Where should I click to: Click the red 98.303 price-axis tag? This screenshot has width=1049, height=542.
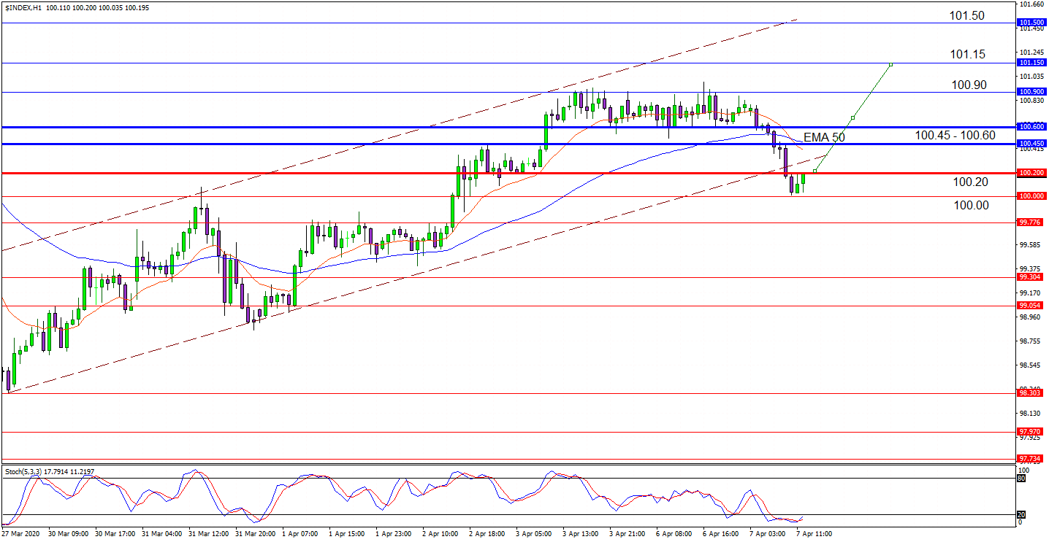click(1030, 393)
